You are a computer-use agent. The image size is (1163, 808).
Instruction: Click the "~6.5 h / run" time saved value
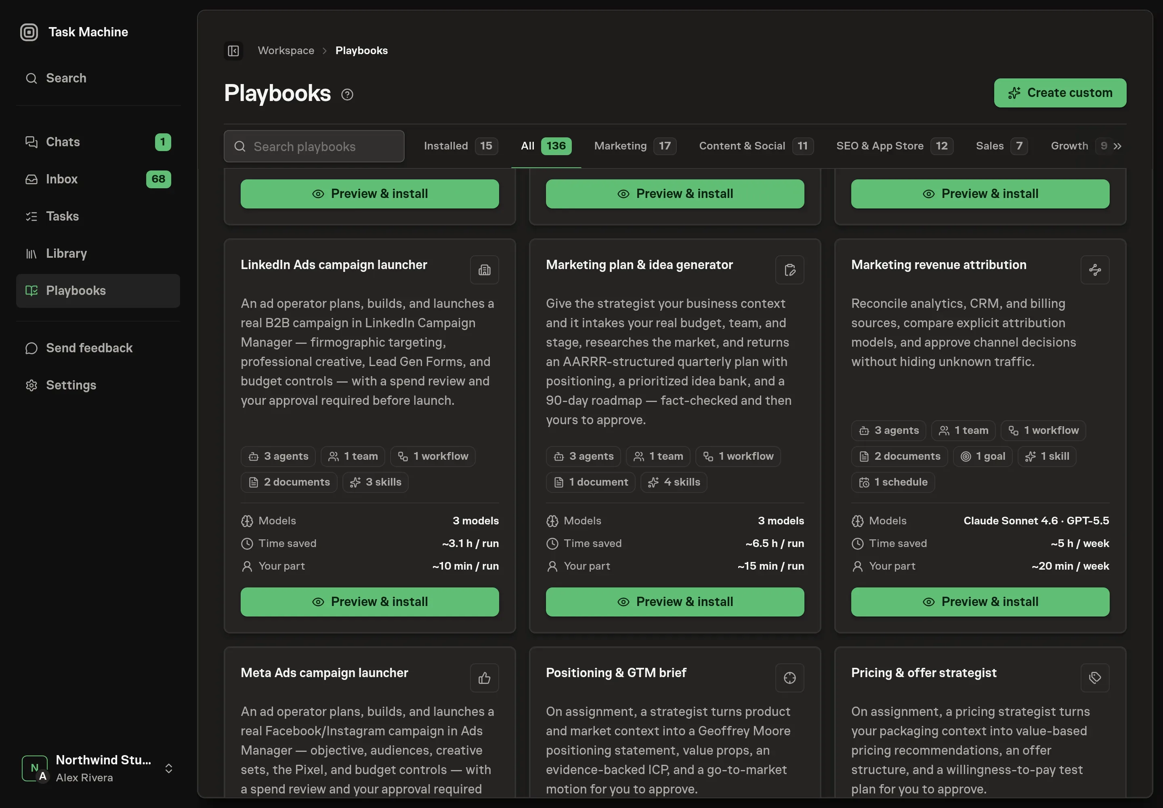click(774, 544)
